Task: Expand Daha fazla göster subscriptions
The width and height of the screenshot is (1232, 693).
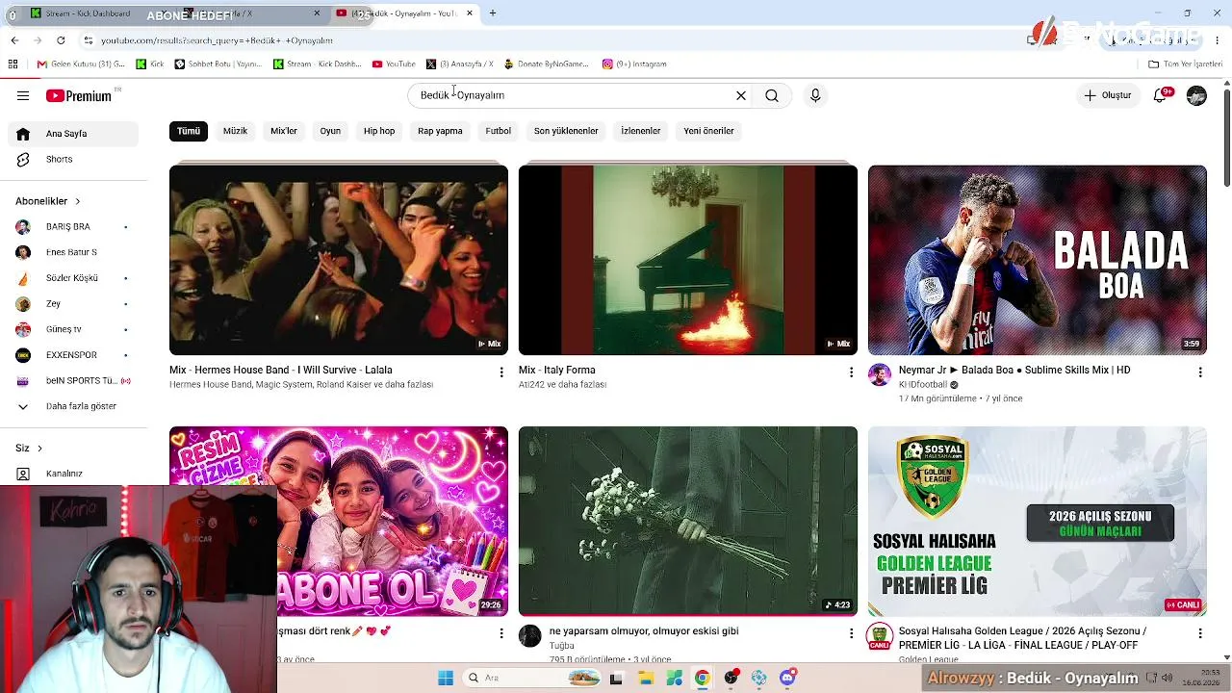Action: point(73,406)
